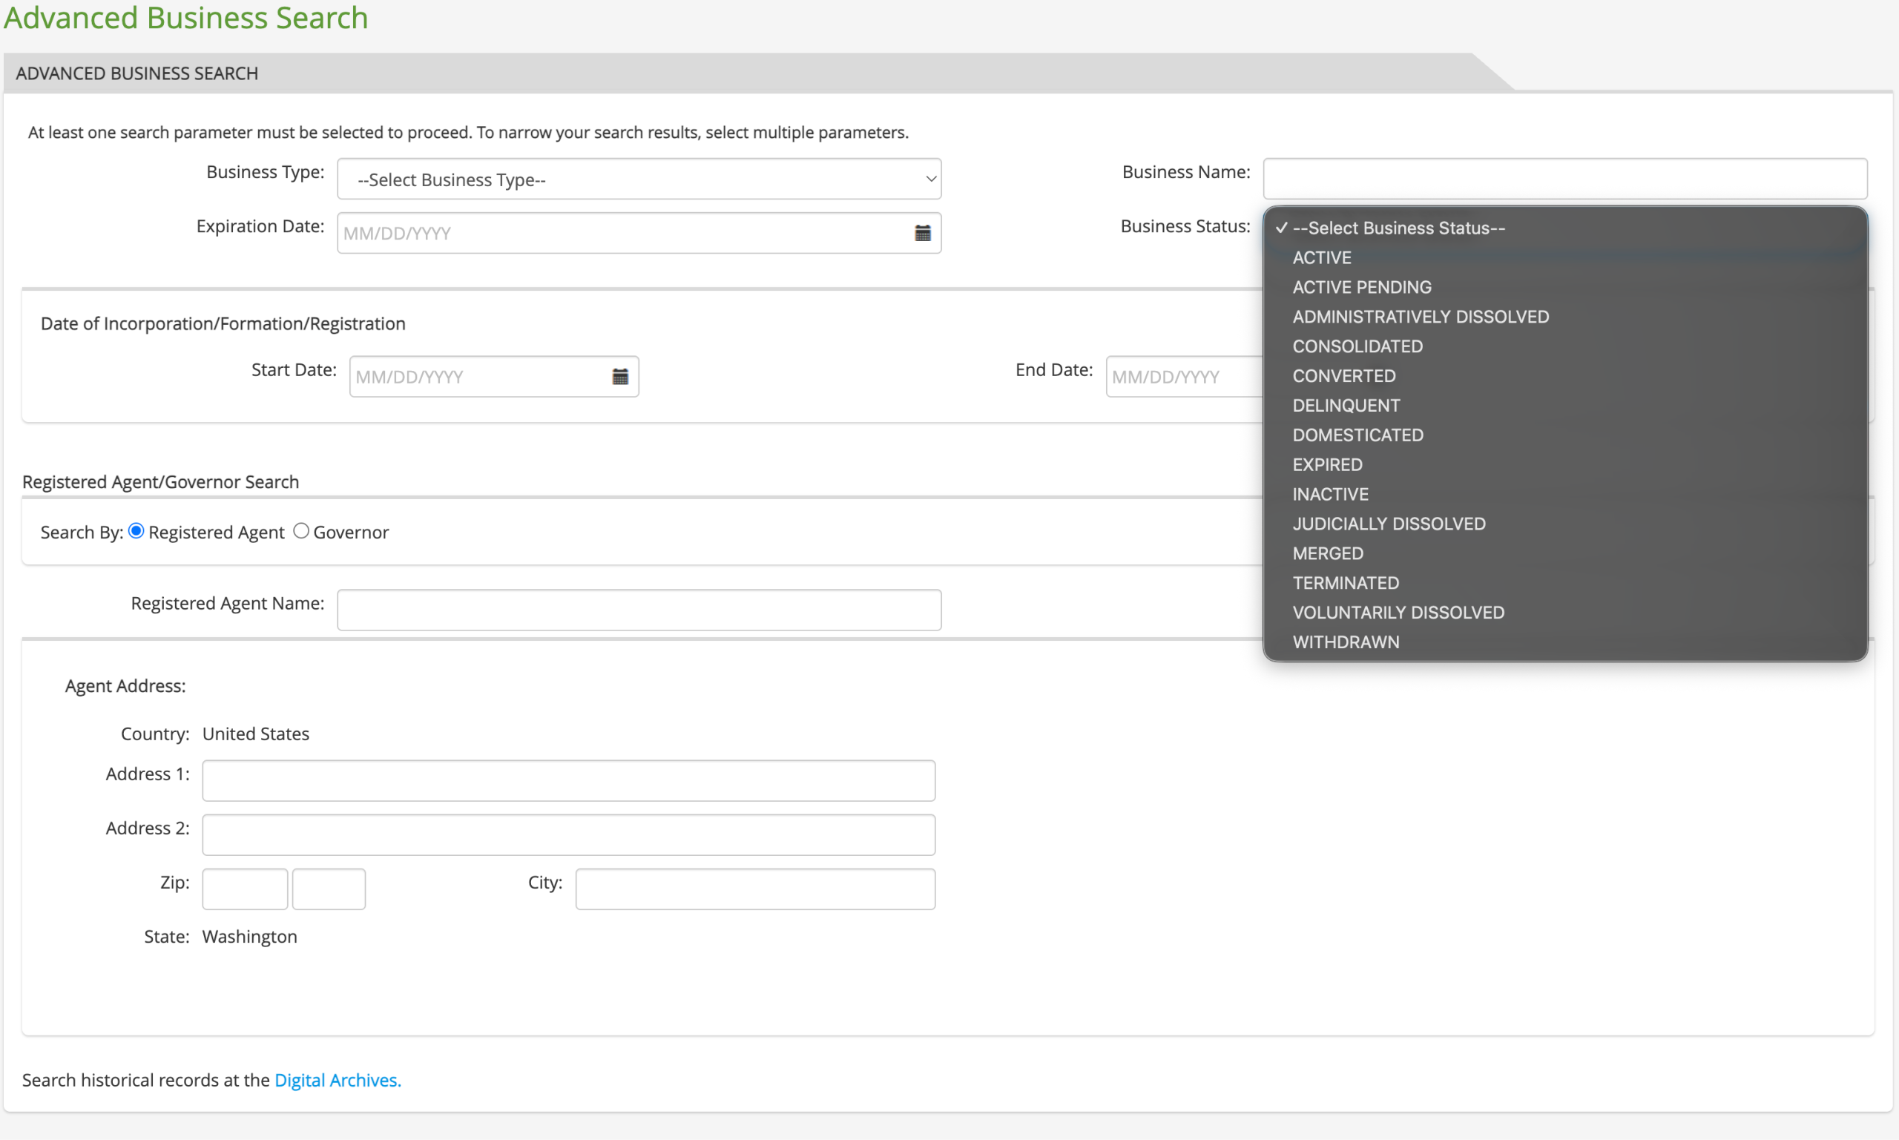Click the ADVANCED BUSINESS SEARCH panel header
1899x1140 pixels.
click(x=136, y=73)
